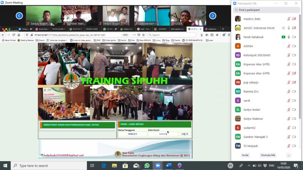Reload the current Firefox page
Image resolution: width=303 pixels, height=170 pixels.
click(14, 35)
